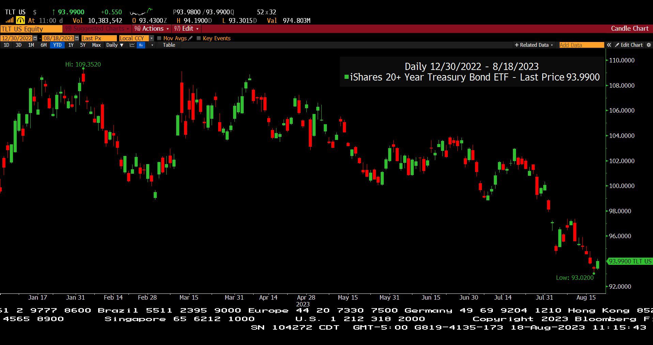Switch to line chart type icon
The height and width of the screenshot is (345, 653).
tap(132, 45)
